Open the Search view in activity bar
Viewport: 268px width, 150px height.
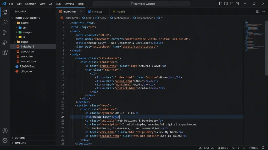[x=5, y=22]
